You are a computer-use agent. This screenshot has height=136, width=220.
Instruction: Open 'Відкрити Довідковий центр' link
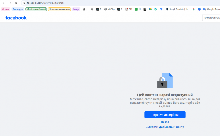165,127
